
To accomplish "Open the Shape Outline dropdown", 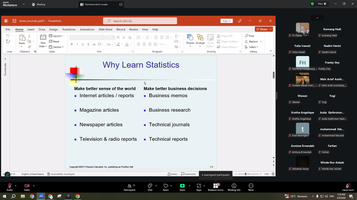I will pos(228,42).
